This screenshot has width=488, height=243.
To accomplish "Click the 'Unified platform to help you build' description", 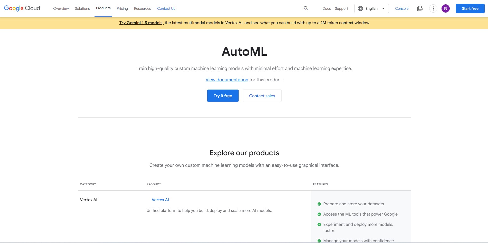I will tap(209, 211).
